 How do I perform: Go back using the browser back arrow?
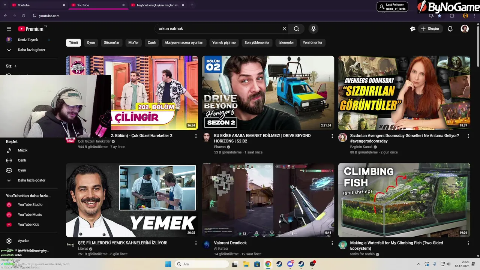pos(6,16)
